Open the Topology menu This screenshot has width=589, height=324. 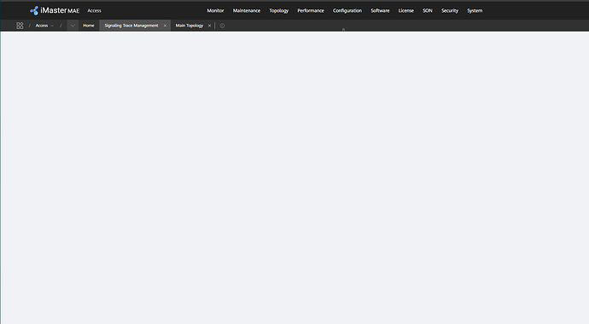(279, 10)
